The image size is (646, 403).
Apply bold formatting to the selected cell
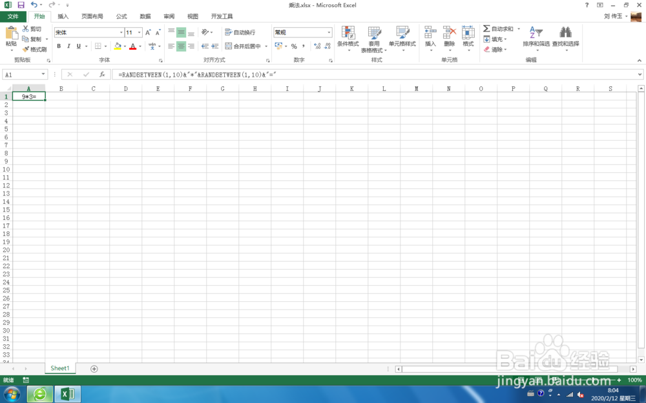(x=59, y=46)
